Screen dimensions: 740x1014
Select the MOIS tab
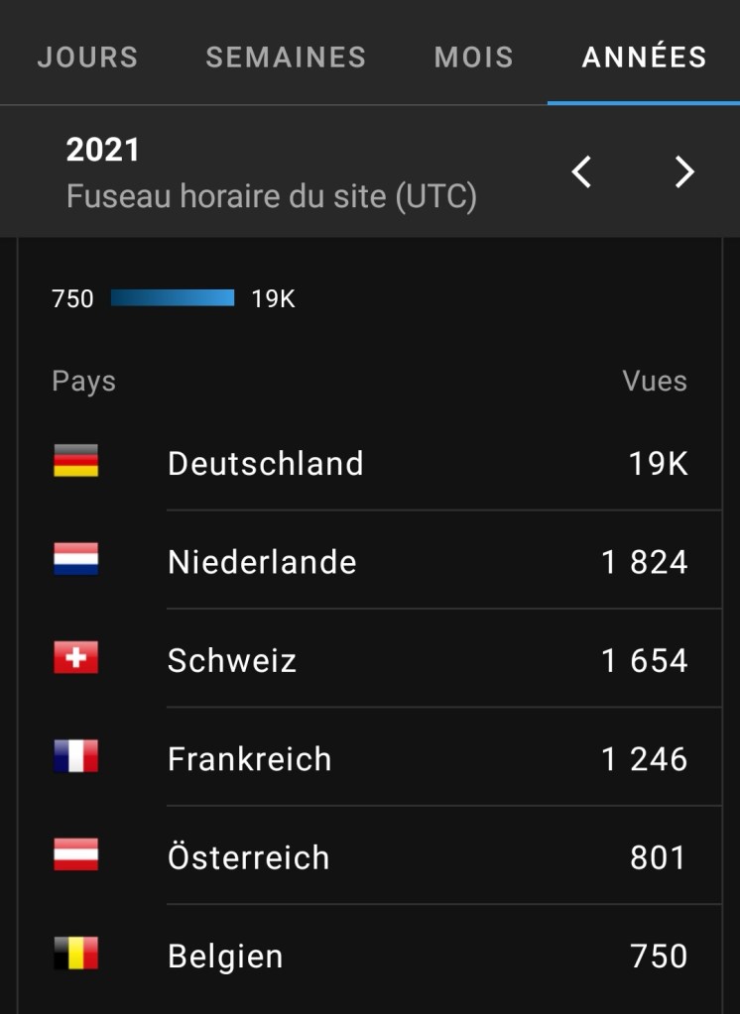point(474,57)
